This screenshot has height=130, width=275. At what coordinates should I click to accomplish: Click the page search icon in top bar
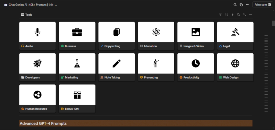click(x=235, y=5)
